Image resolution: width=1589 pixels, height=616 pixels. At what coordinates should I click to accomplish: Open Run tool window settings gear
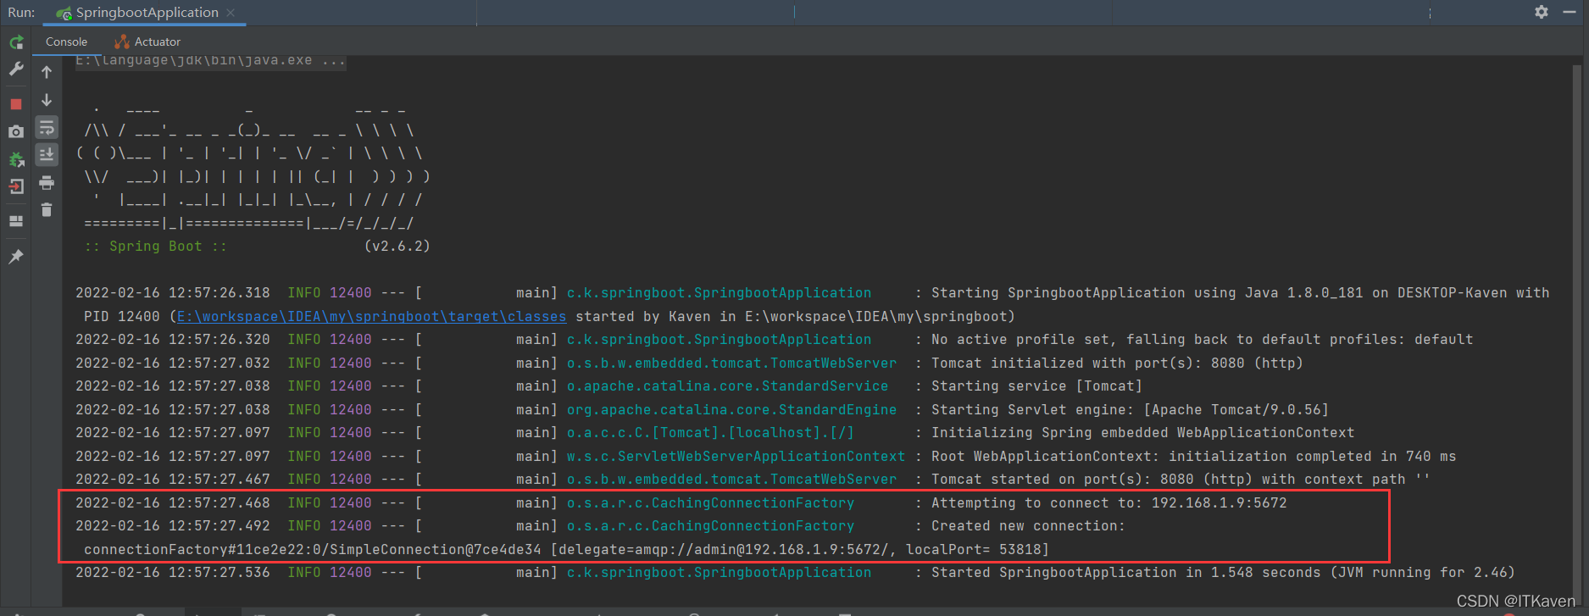(1542, 12)
